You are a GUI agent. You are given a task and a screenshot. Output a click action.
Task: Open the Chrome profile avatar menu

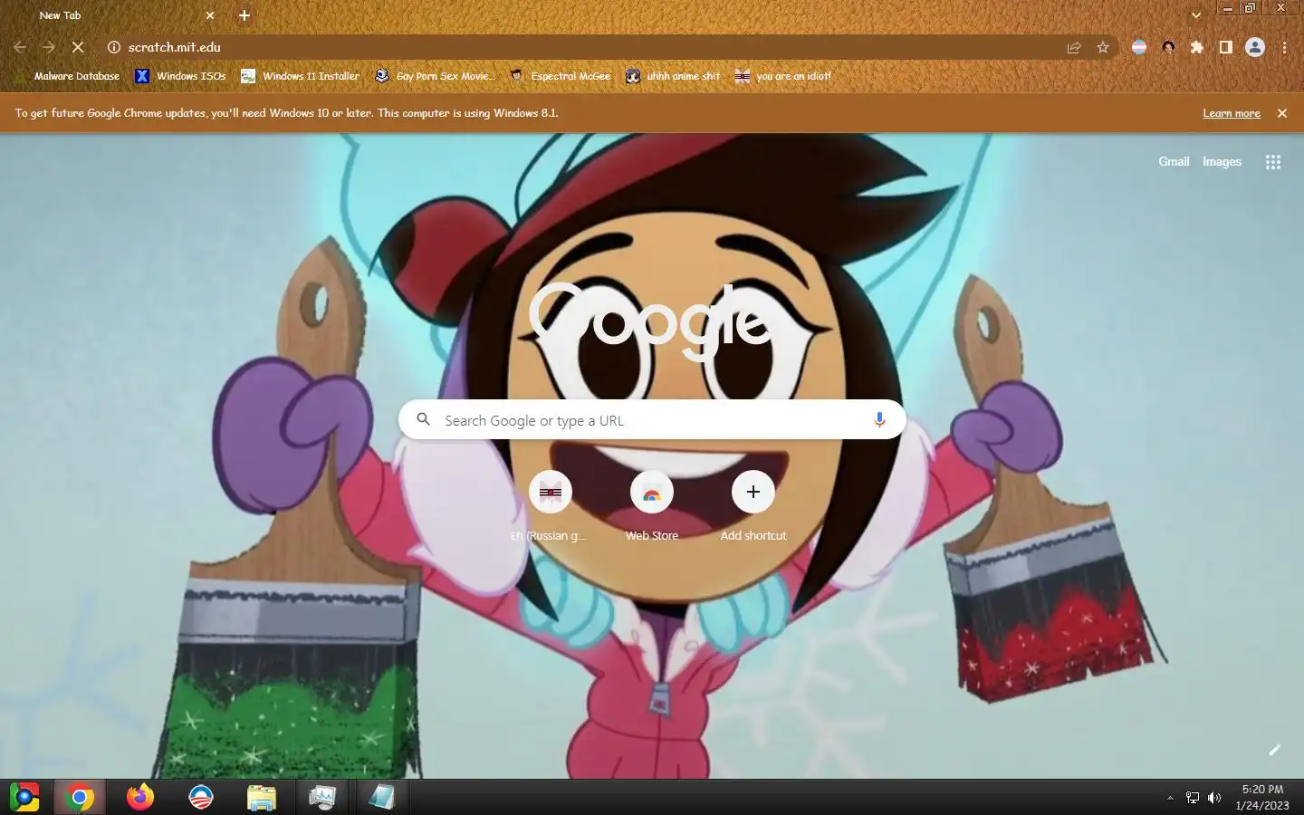click(x=1255, y=47)
